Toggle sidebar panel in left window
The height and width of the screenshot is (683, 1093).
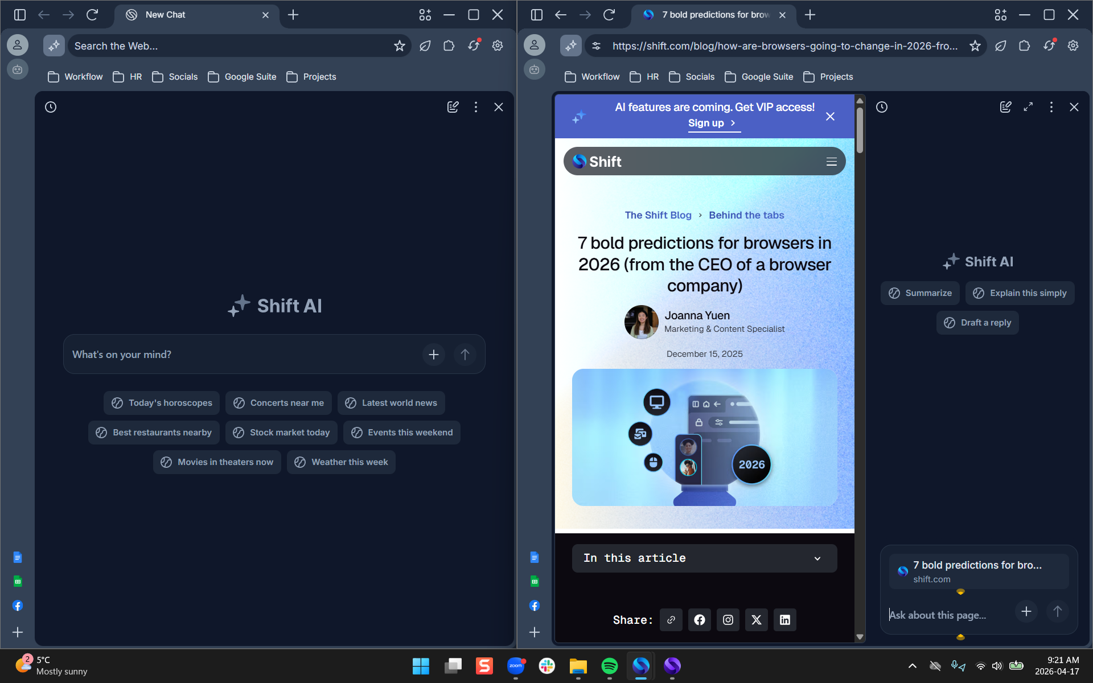20,15
